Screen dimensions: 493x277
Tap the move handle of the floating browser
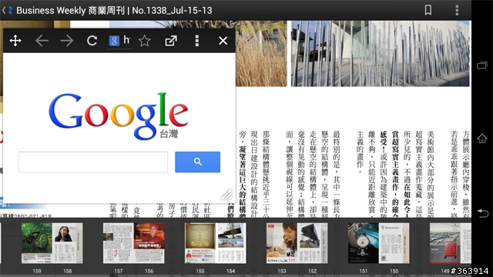coord(15,41)
